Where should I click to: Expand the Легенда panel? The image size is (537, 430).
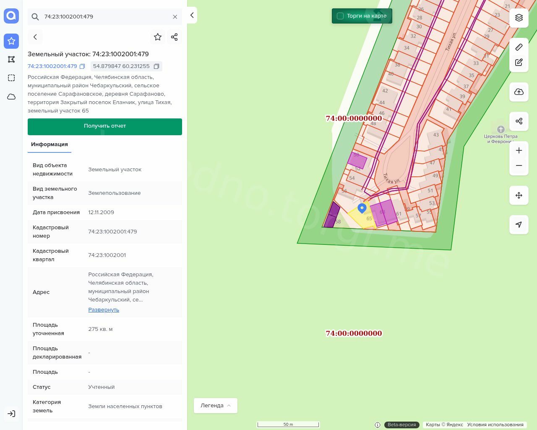(215, 406)
